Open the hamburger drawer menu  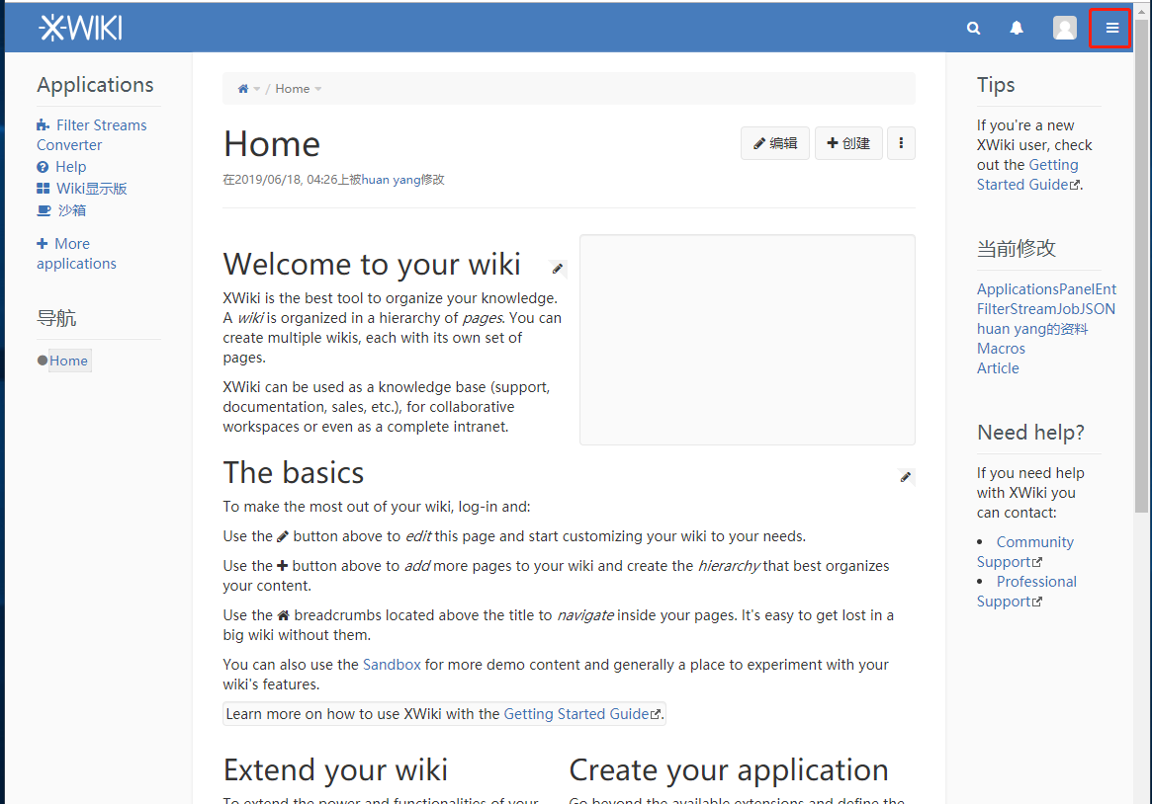[1111, 28]
